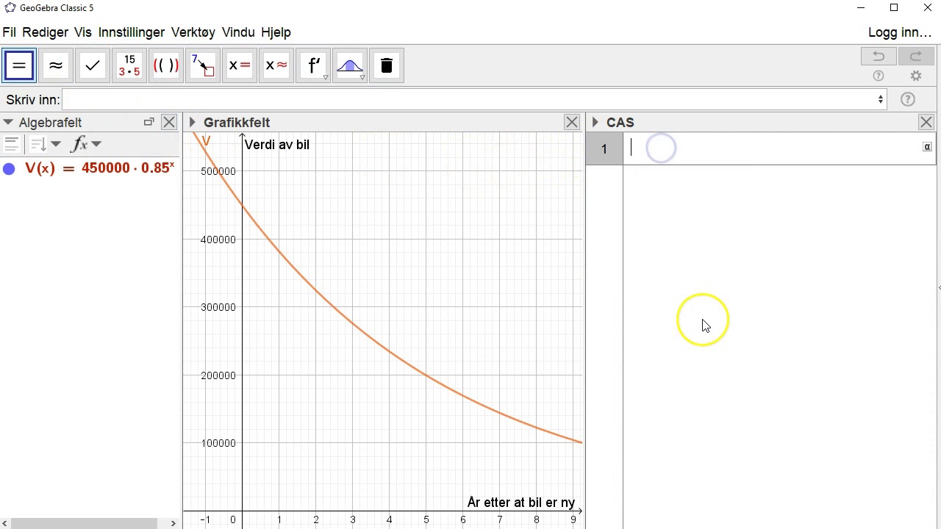Click the Redo arrow button
This screenshot has height=529, width=941.
point(915,57)
